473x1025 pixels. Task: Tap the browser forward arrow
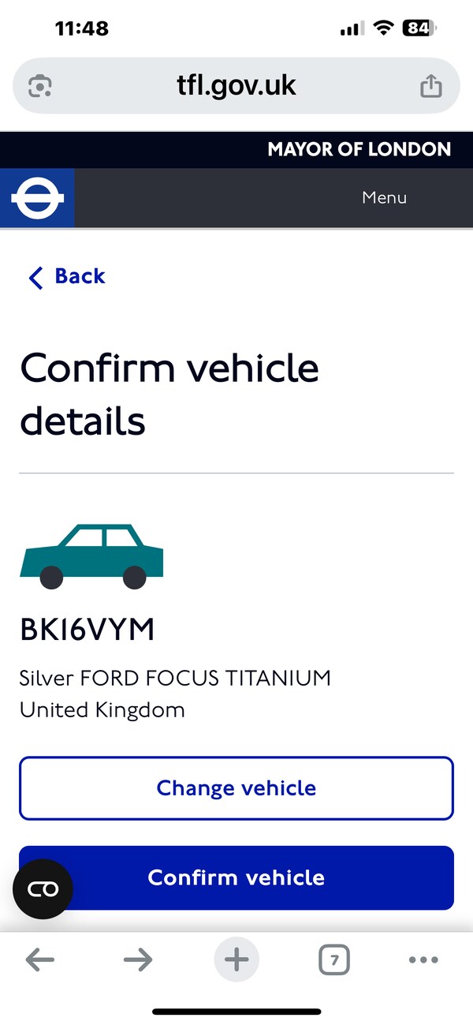point(138,960)
